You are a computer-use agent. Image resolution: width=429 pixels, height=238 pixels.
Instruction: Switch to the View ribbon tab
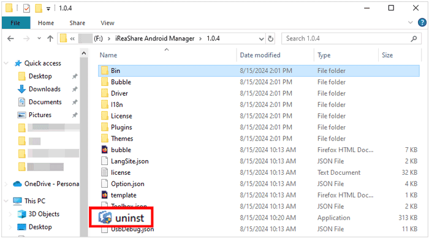[107, 23]
